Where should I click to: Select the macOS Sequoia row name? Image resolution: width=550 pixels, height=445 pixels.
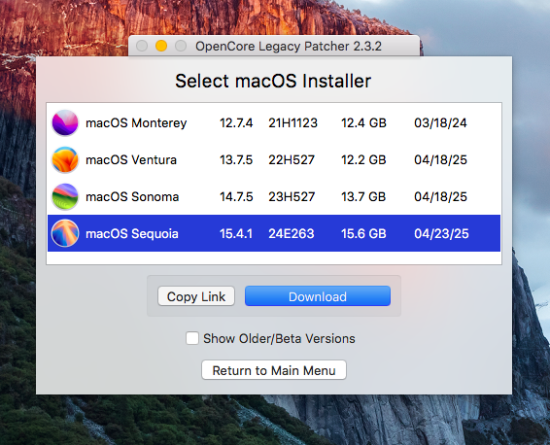pyautogui.click(x=132, y=234)
